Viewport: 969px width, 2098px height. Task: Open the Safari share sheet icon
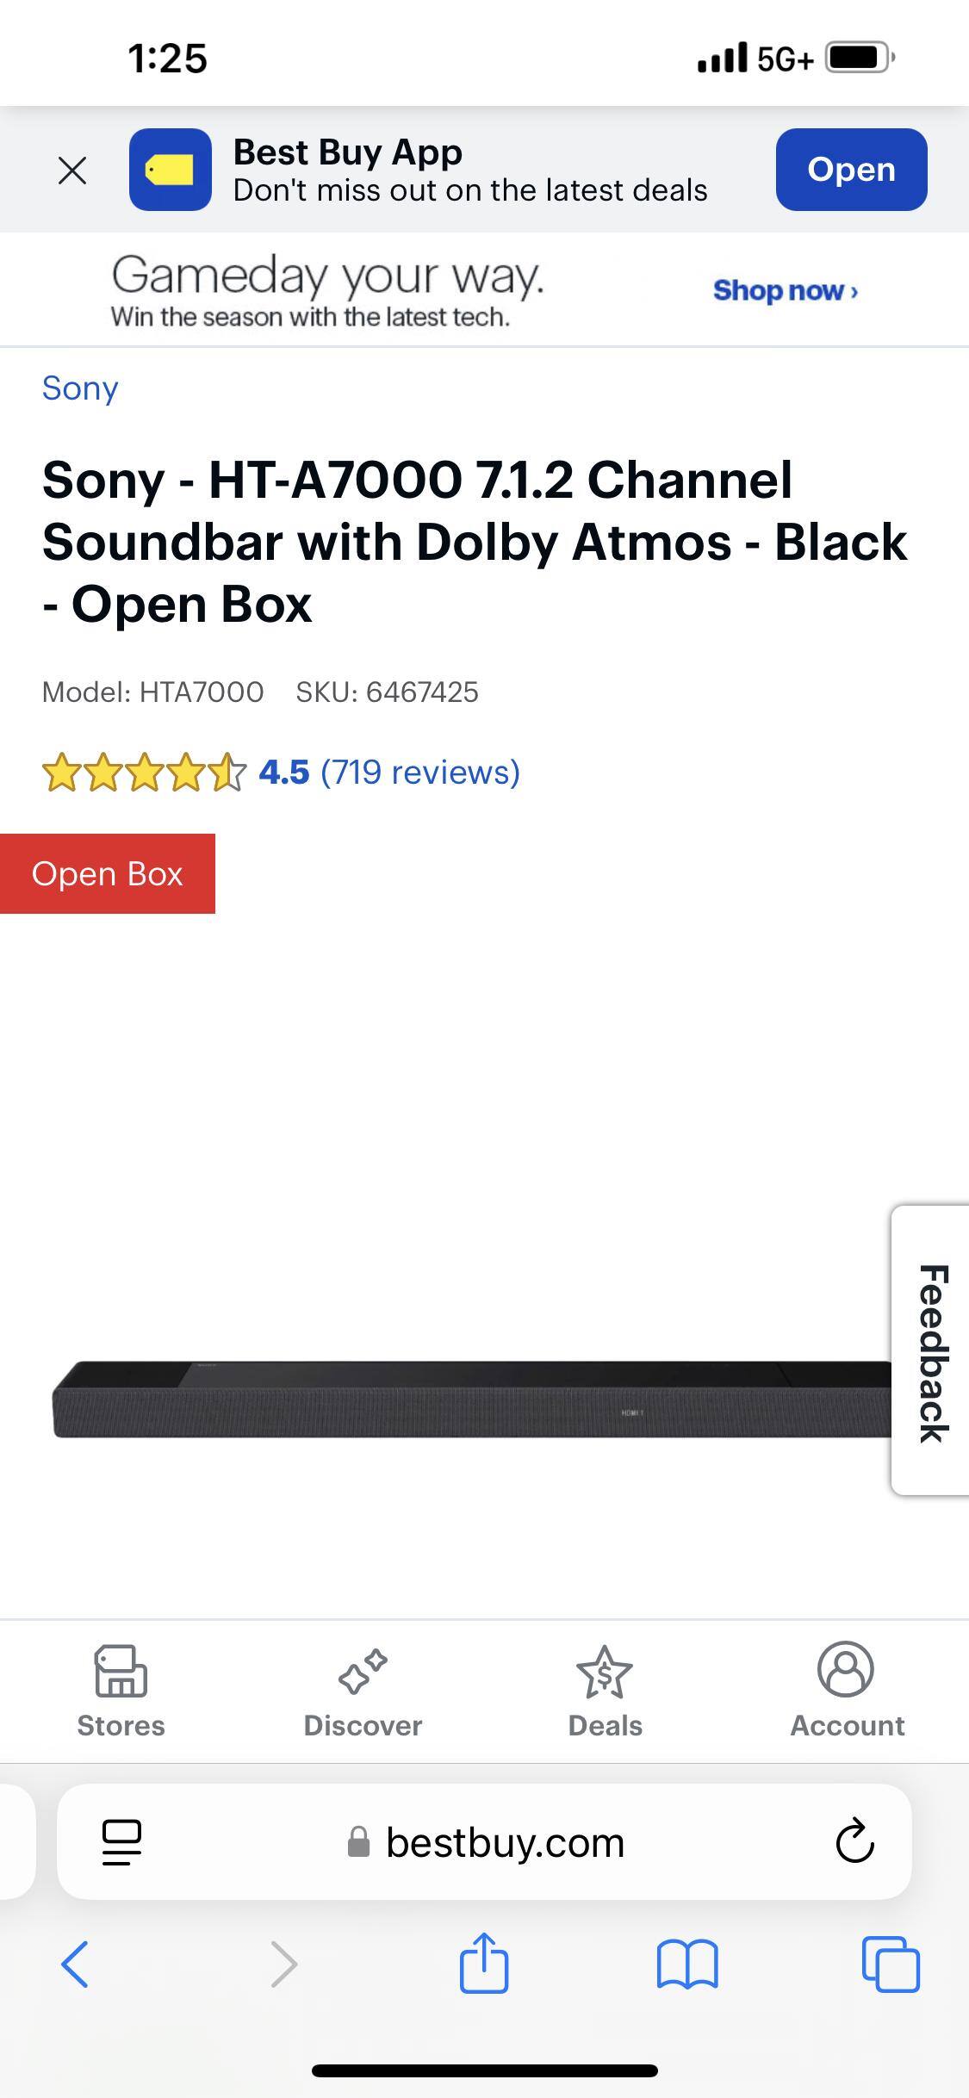pyautogui.click(x=484, y=1963)
